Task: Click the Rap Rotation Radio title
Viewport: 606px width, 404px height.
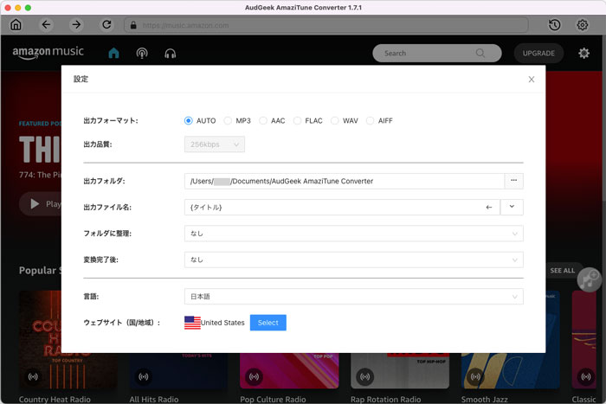Action: [x=386, y=399]
